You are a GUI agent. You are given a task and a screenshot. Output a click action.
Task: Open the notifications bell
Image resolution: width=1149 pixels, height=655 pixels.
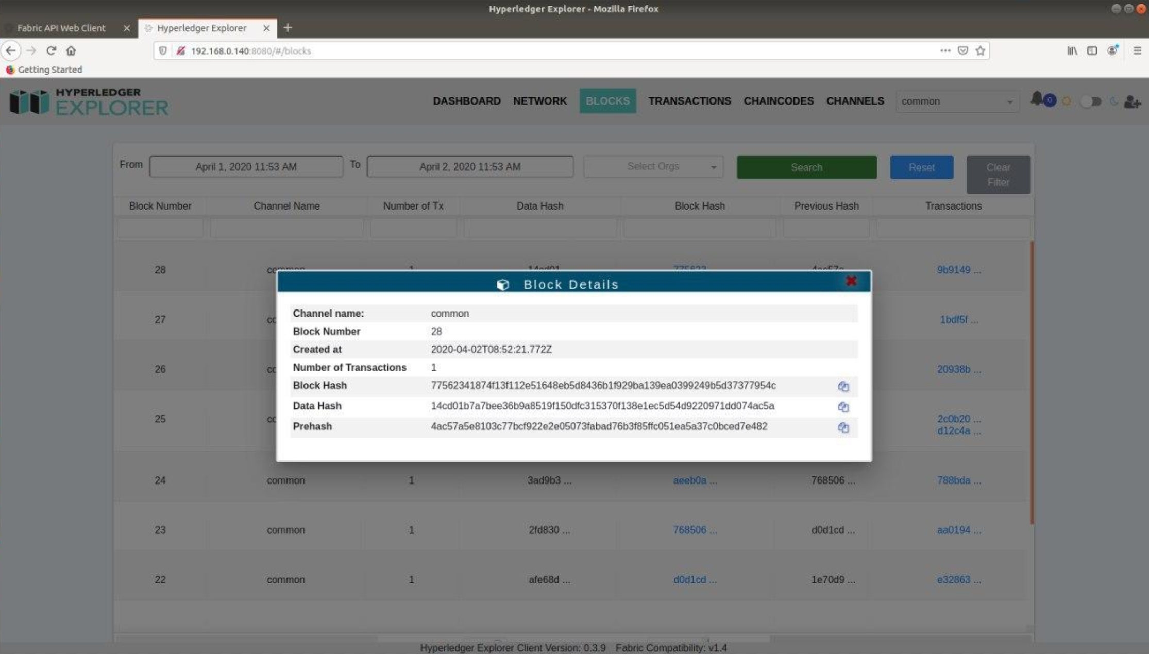[x=1037, y=99]
